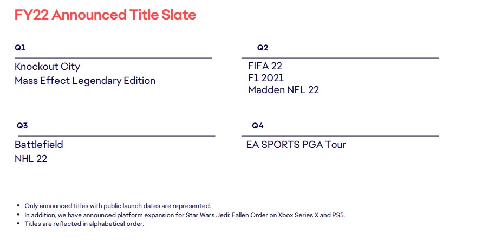The height and width of the screenshot is (246, 495).
Task: Click the divider line under Q1
Action: click(113, 58)
